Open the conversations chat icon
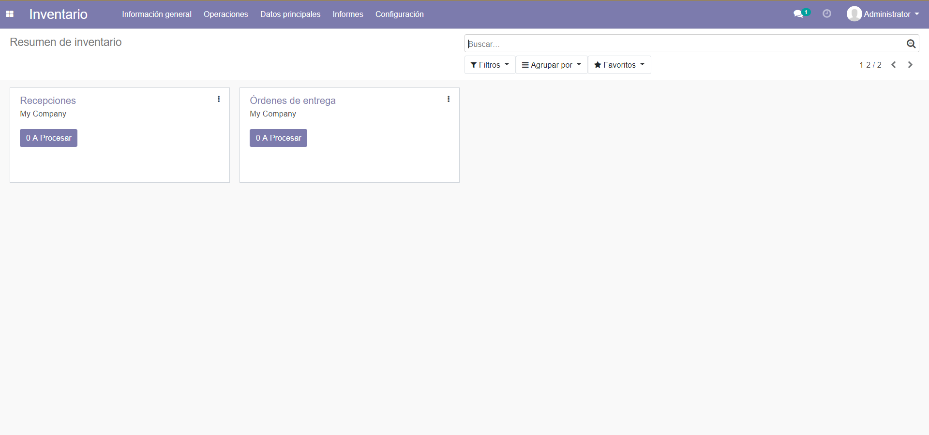Screen dimensions: 929x435 [x=798, y=14]
